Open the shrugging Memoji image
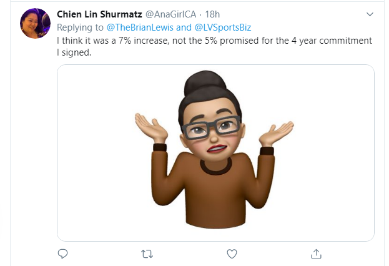 (x=215, y=152)
